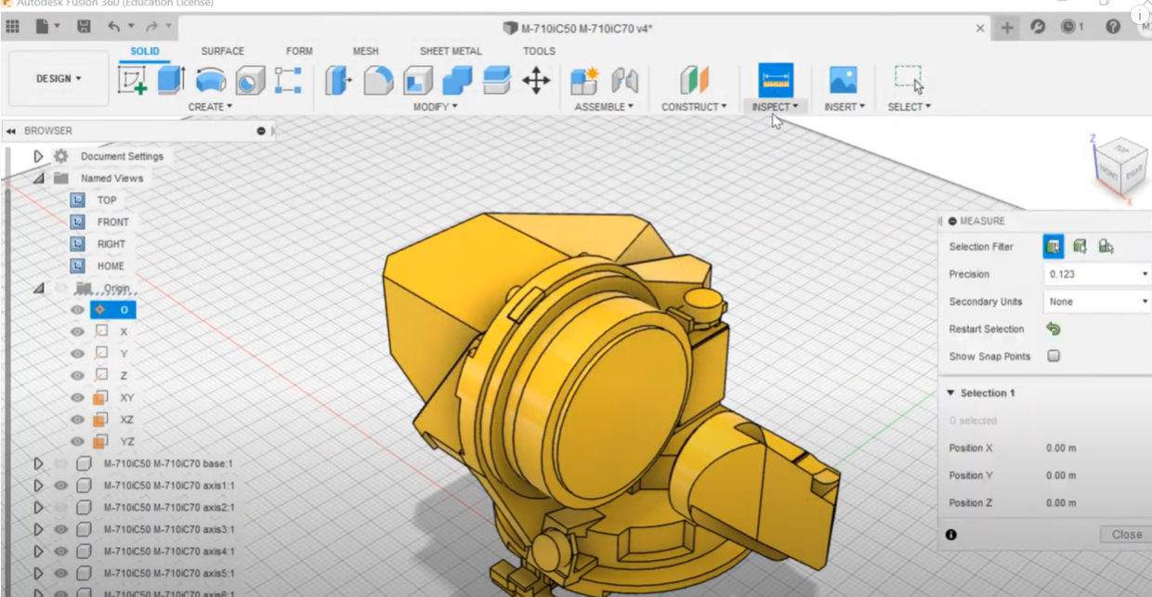
Task: Select the Midplane construct tool
Action: point(694,82)
